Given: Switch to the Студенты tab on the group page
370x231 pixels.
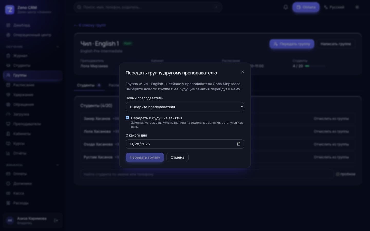Looking at the screenshot, I should pyautogui.click(x=89, y=85).
